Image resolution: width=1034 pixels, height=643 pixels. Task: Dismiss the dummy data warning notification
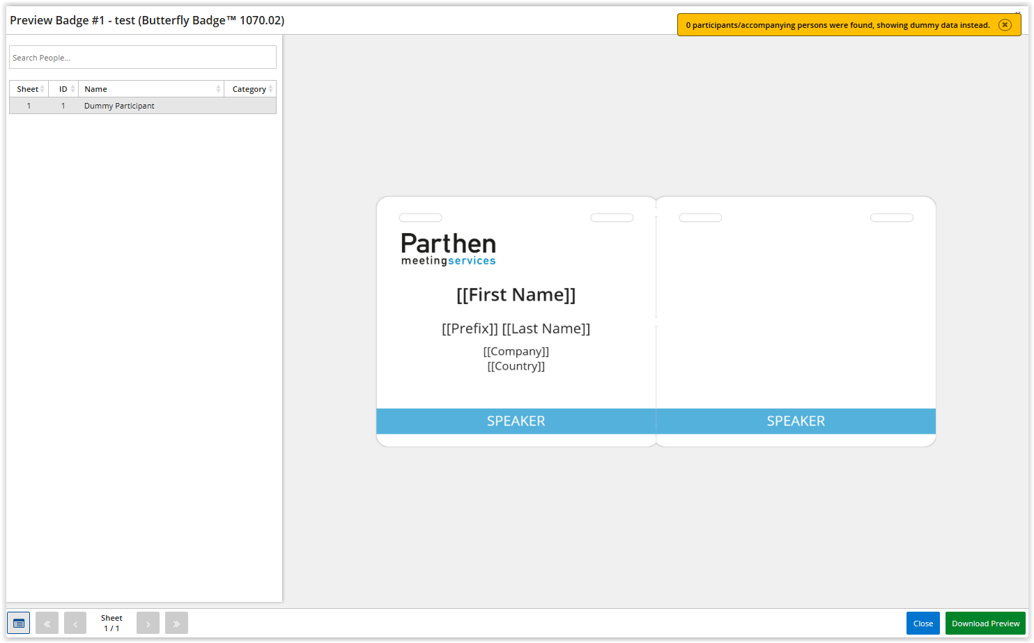(x=1005, y=25)
